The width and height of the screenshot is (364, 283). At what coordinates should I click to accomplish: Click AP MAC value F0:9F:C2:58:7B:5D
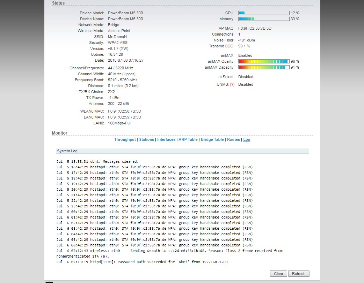pyautogui.click(x=255, y=28)
